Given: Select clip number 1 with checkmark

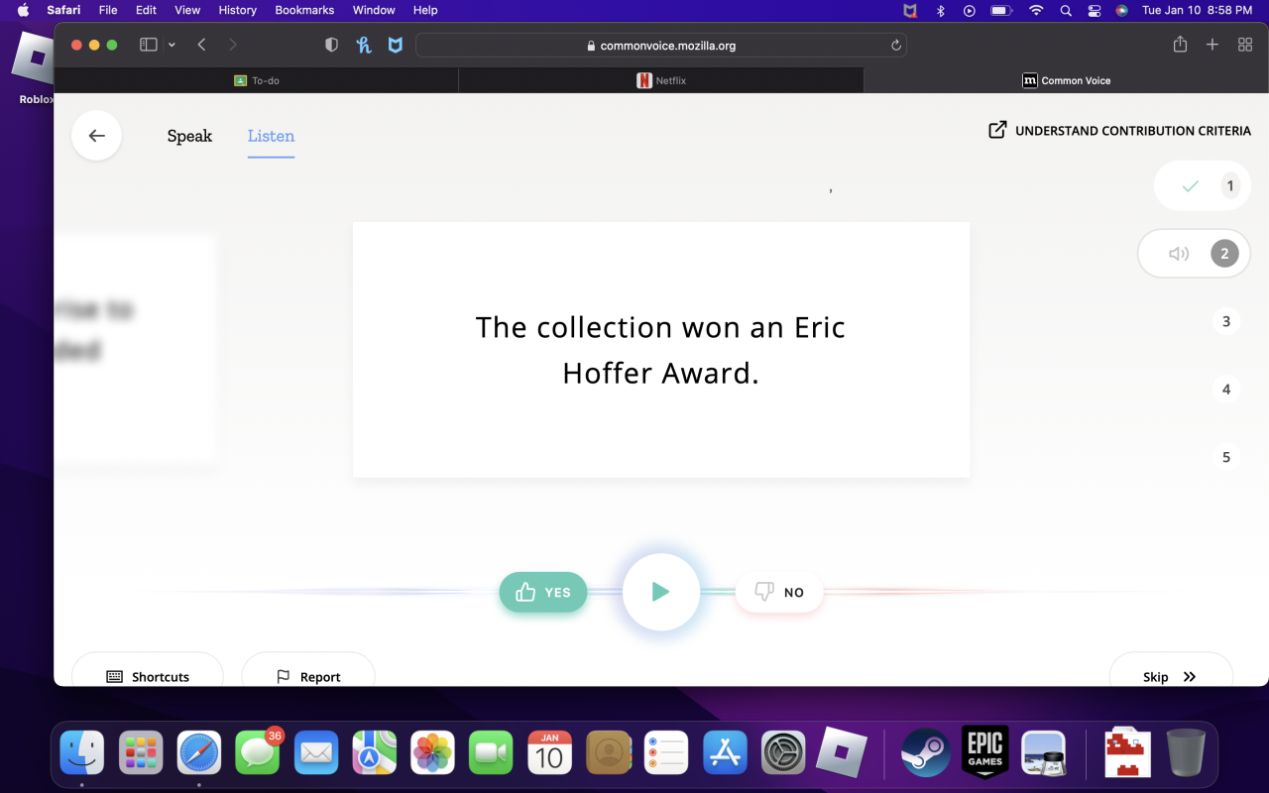Looking at the screenshot, I should 1202,185.
